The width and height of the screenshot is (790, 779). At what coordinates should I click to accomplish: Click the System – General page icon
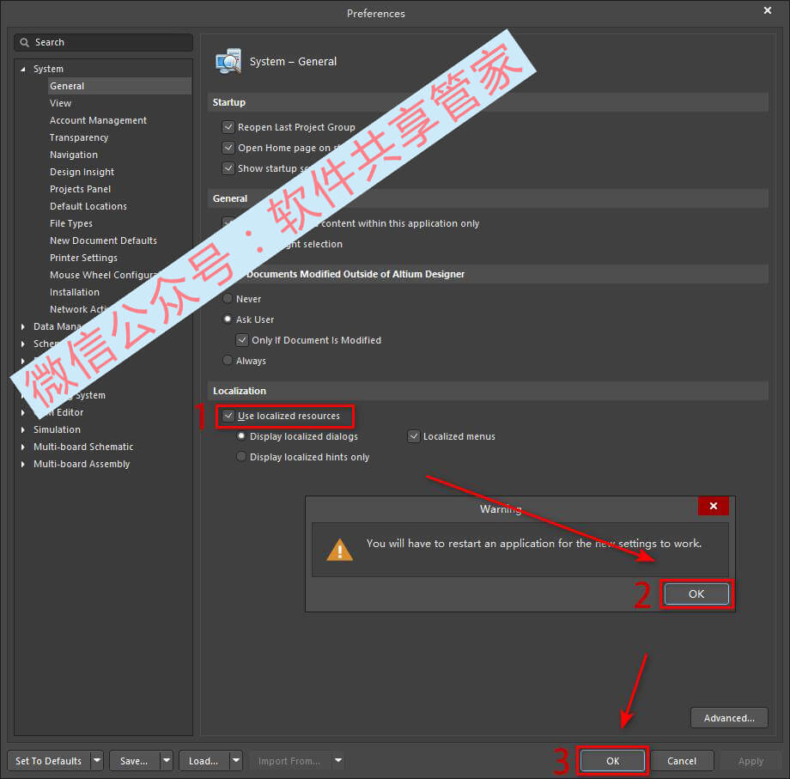(x=228, y=62)
